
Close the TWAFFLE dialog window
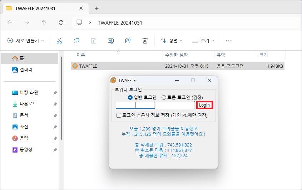(209, 80)
